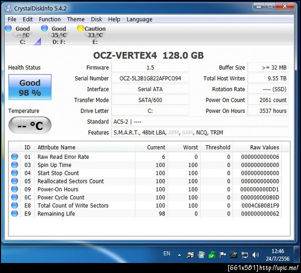The width and height of the screenshot is (301, 273).
Task: Select the Reallocated Sectors Count attribute
Action: [71, 181]
